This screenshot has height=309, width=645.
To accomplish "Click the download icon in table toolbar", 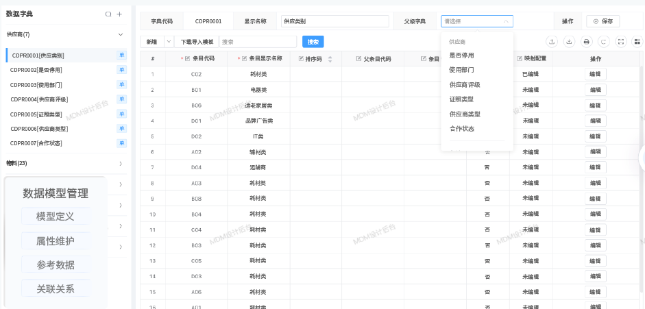I will tap(569, 42).
